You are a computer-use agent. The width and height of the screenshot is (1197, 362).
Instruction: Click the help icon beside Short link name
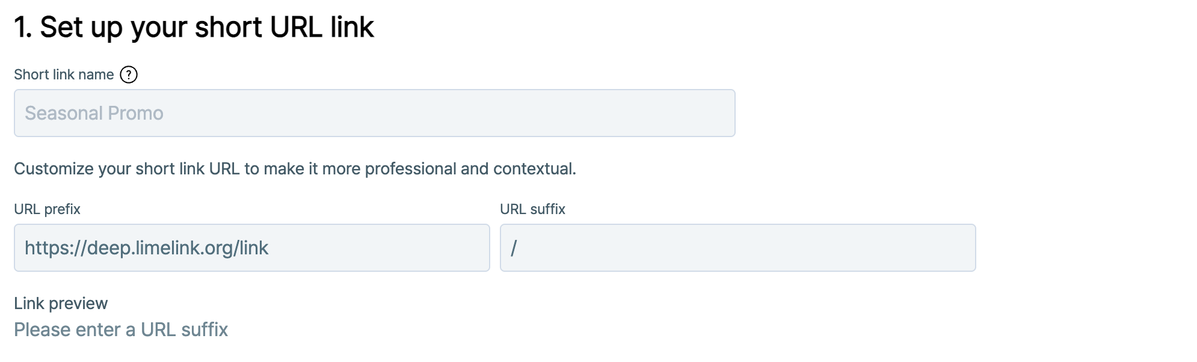pyautogui.click(x=129, y=75)
